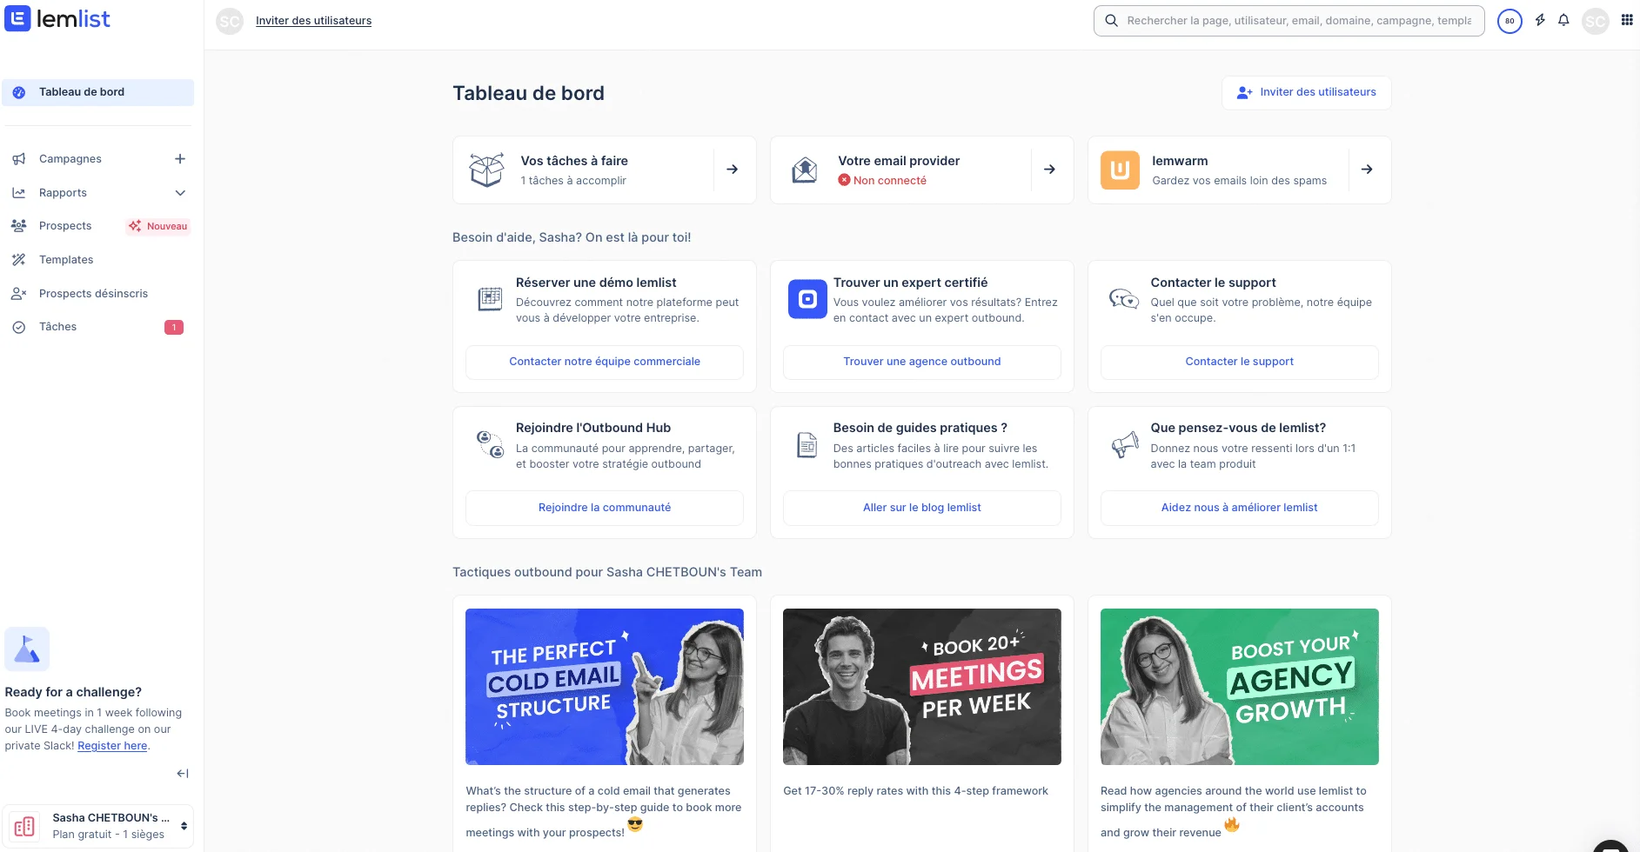
Task: Open The Perfect Cold Email Structure thumbnail
Action: (x=605, y=687)
